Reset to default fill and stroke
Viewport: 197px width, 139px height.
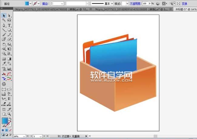tap(3, 126)
